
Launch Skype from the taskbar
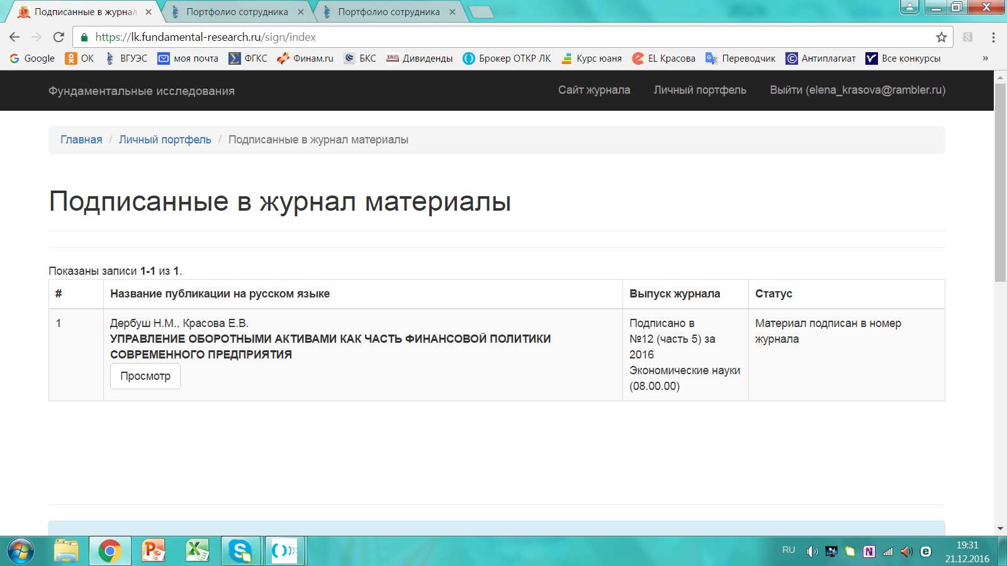pos(240,552)
